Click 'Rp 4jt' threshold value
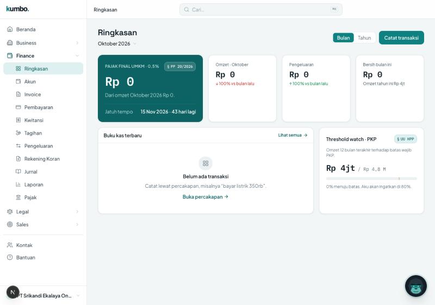The width and height of the screenshot is (435, 305). [x=340, y=168]
